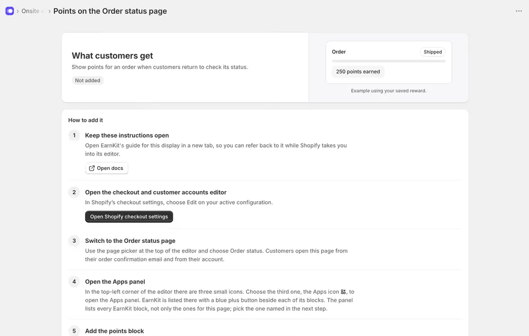Open Shopify checkout settings button
The image size is (529, 336).
point(129,216)
